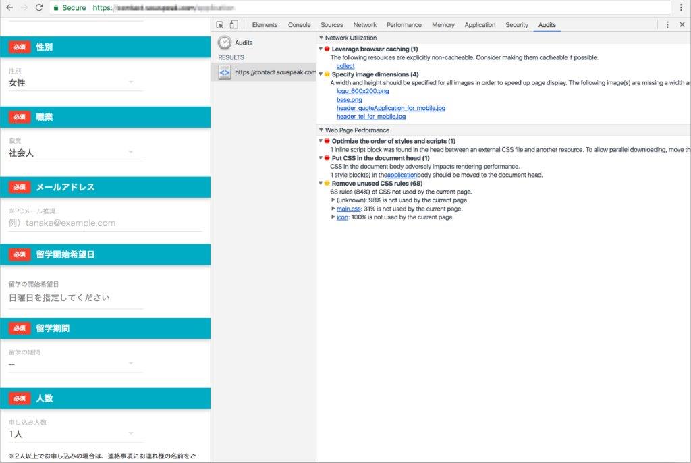This screenshot has width=691, height=463.
Task: Open the base.png link
Action: click(x=350, y=100)
